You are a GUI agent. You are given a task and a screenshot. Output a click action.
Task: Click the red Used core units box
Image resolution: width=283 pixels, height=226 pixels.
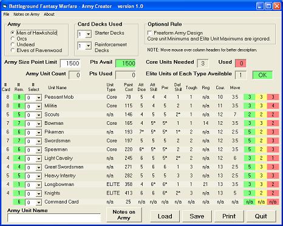240,63
